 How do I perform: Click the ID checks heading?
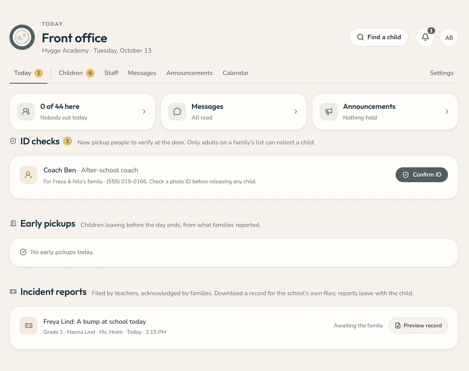(x=40, y=141)
